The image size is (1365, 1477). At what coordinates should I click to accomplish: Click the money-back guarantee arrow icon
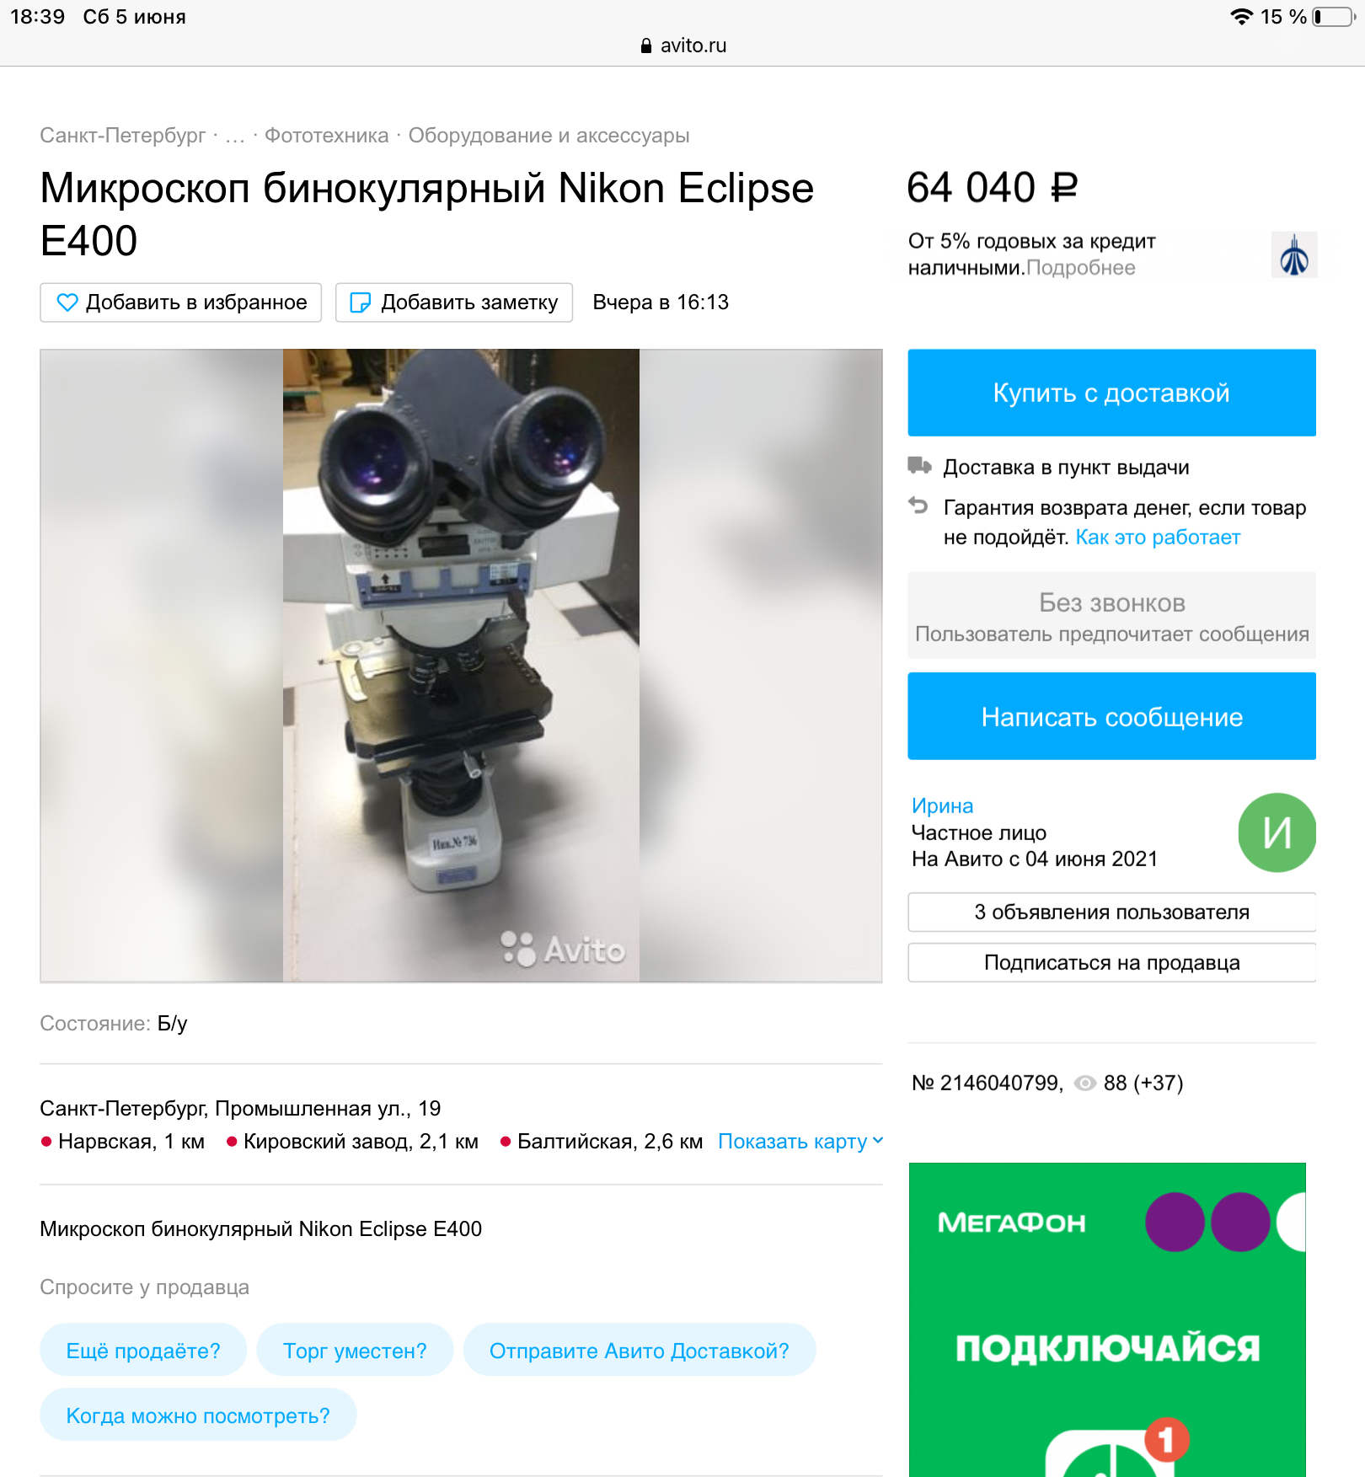coord(918,506)
